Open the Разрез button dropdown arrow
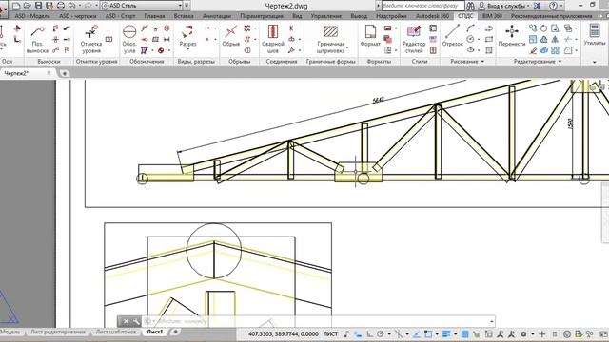The image size is (609, 342). pyautogui.click(x=188, y=49)
